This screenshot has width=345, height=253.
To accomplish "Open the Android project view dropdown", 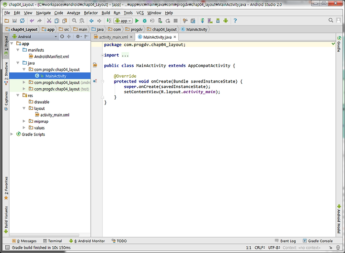I will click(35, 36).
